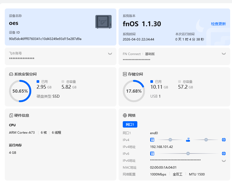Viewport: 232px width, 185px height.
Task: Click the IPv6 link status dot
Action: [188, 154]
